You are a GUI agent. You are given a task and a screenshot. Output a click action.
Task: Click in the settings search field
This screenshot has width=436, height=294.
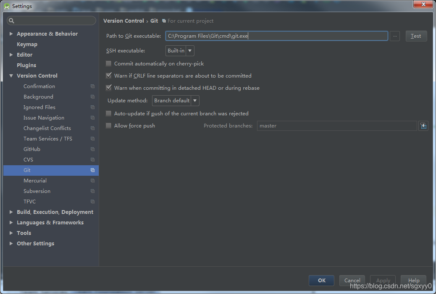click(51, 21)
